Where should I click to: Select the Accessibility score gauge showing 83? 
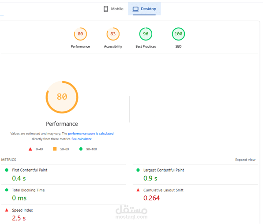(113, 34)
